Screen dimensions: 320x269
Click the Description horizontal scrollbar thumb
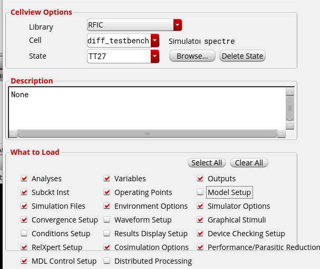(147, 134)
